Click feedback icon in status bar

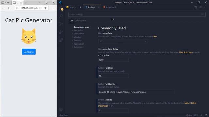[x=201, y=115]
